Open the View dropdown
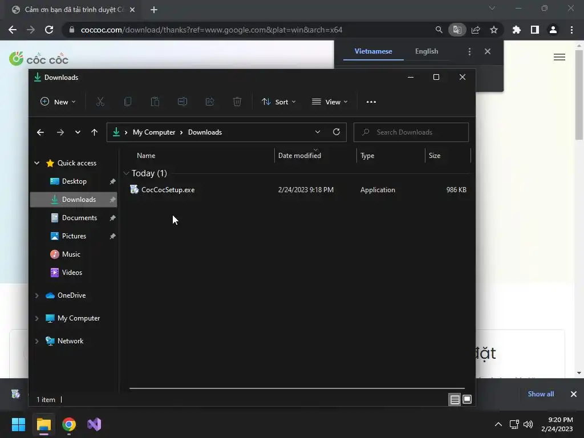Viewport: 584px width, 438px height. (330, 102)
